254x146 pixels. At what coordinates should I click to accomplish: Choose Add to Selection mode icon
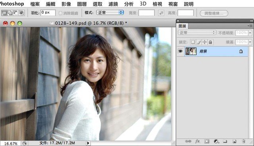(10, 13)
